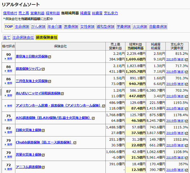Viewport: 190px width, 173px height.
Task: Open AIG損害保険 company page
Action: (x=54, y=118)
